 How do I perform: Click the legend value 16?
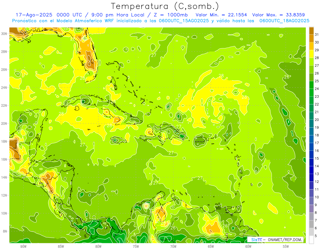[x=317, y=150]
